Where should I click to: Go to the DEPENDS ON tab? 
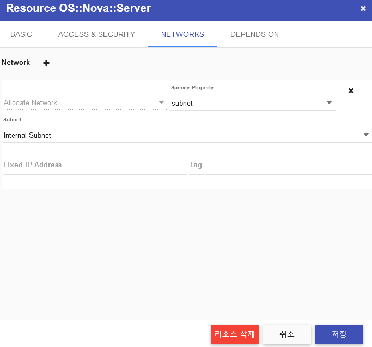[x=254, y=35]
